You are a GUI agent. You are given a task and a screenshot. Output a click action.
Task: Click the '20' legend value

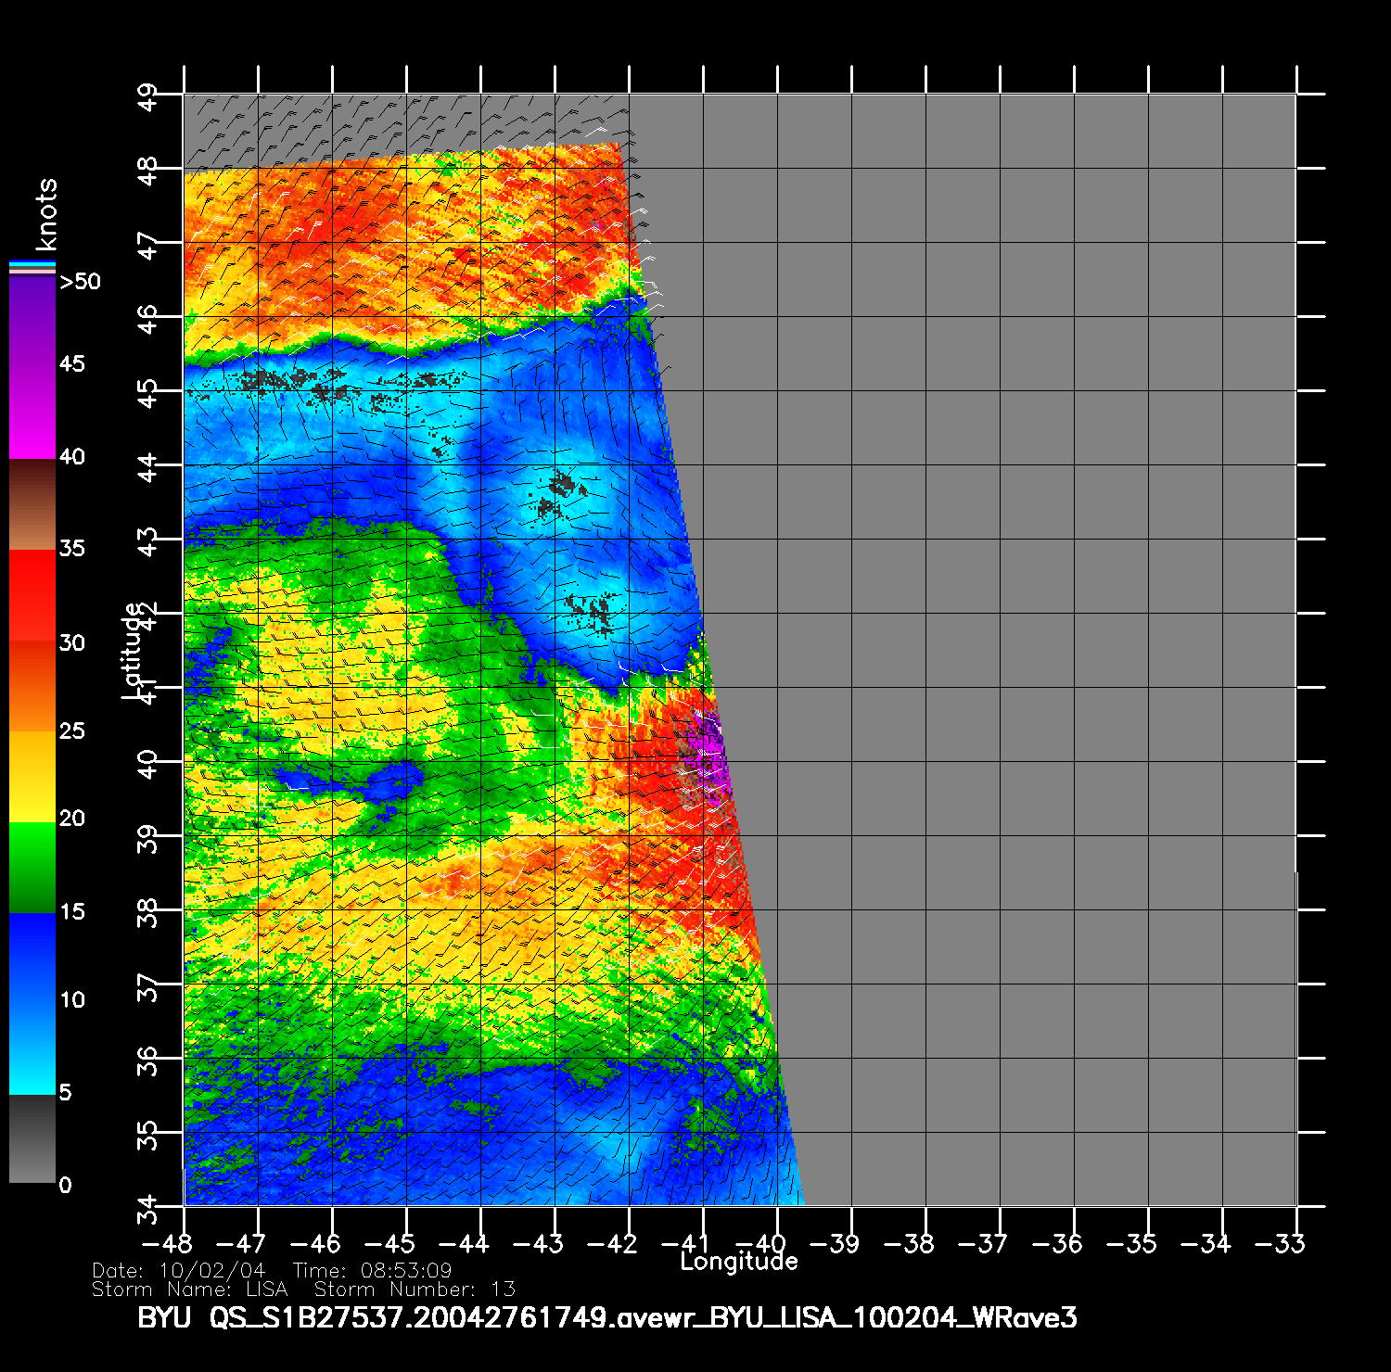tap(72, 818)
